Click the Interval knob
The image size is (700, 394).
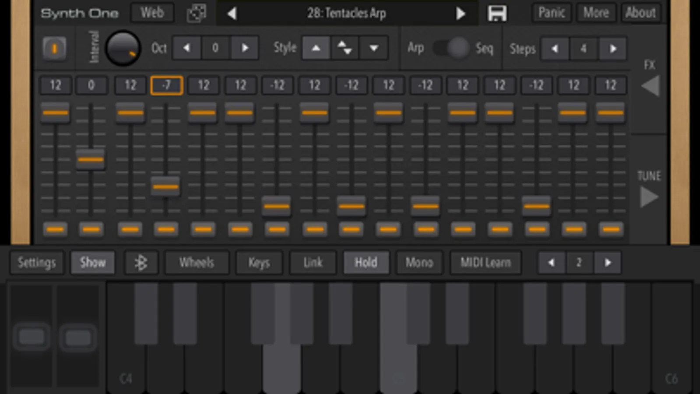(x=123, y=48)
